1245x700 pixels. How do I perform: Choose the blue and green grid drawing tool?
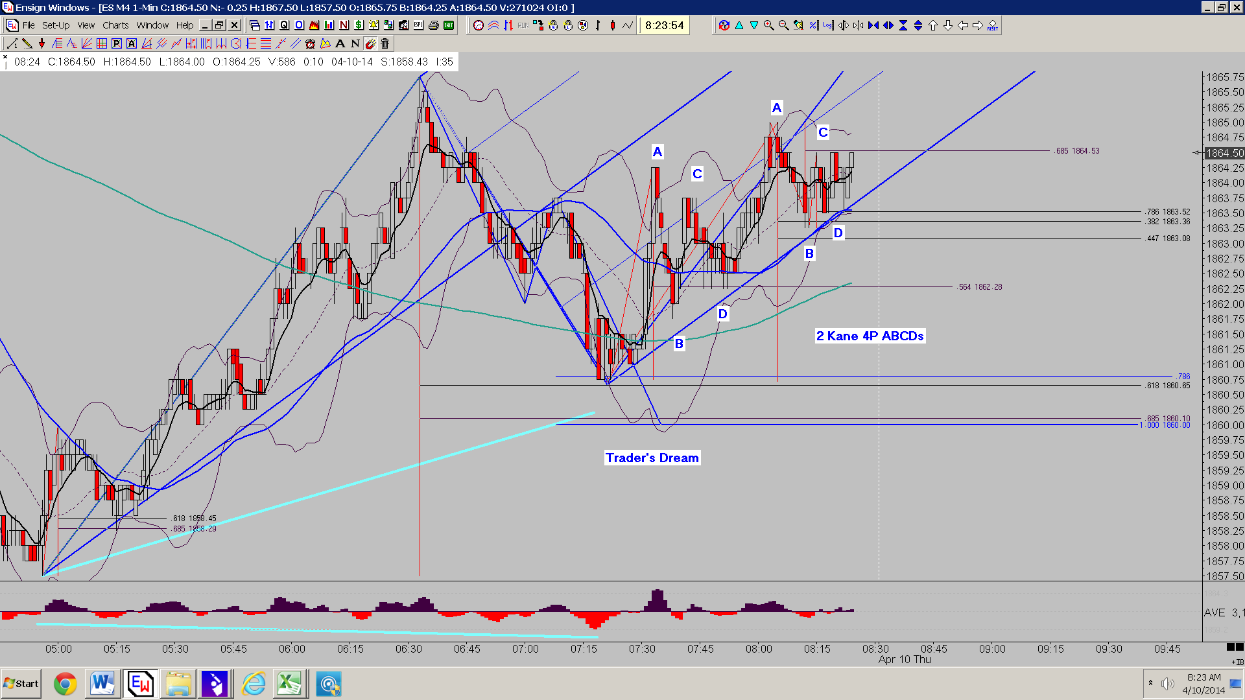pos(102,43)
